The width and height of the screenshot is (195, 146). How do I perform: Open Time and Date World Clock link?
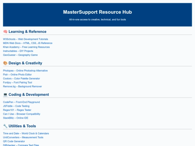(x=26, y=133)
